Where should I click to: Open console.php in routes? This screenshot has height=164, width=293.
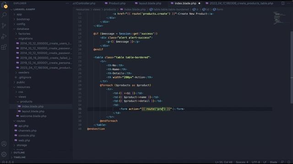27,135
